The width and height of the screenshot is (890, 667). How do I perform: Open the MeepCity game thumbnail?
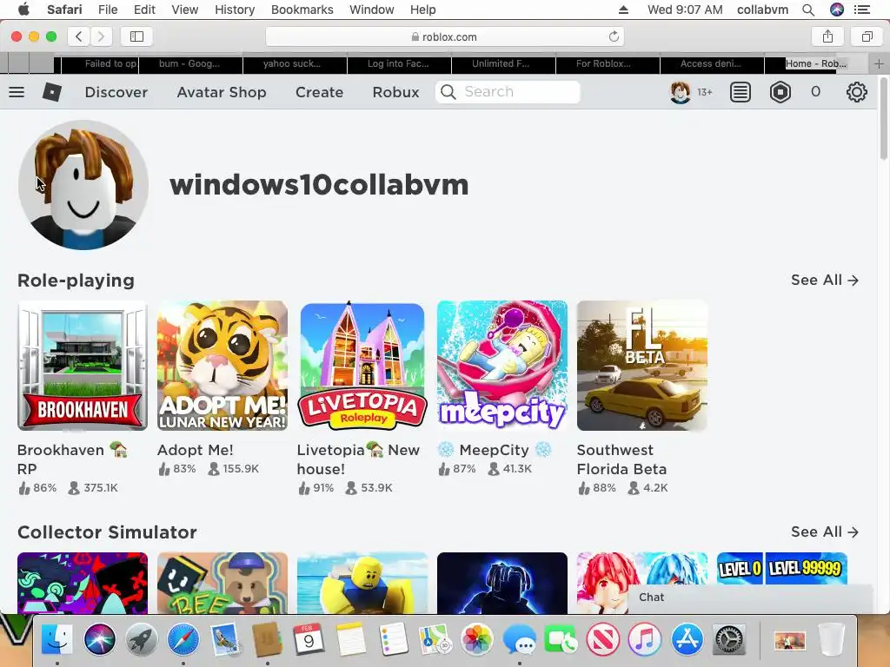click(x=502, y=366)
